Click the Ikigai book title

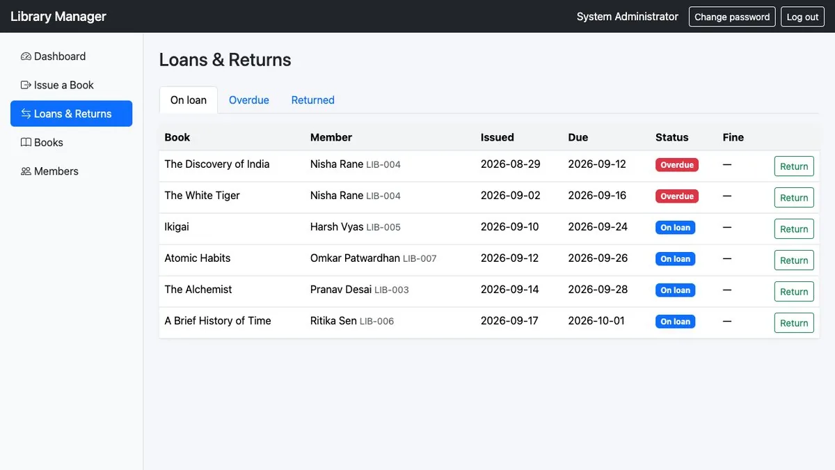point(177,227)
